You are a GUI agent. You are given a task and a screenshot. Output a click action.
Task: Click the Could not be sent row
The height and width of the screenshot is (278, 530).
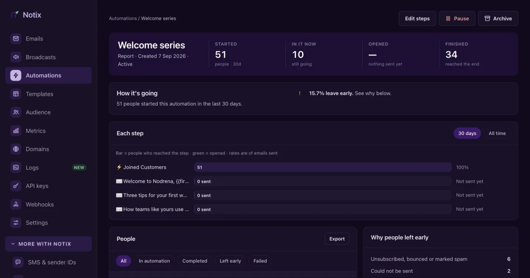441,271
